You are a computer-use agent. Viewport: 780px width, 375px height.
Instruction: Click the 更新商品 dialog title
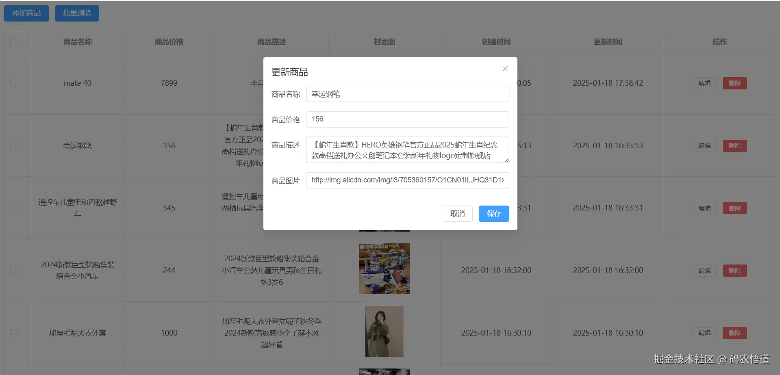tap(289, 72)
